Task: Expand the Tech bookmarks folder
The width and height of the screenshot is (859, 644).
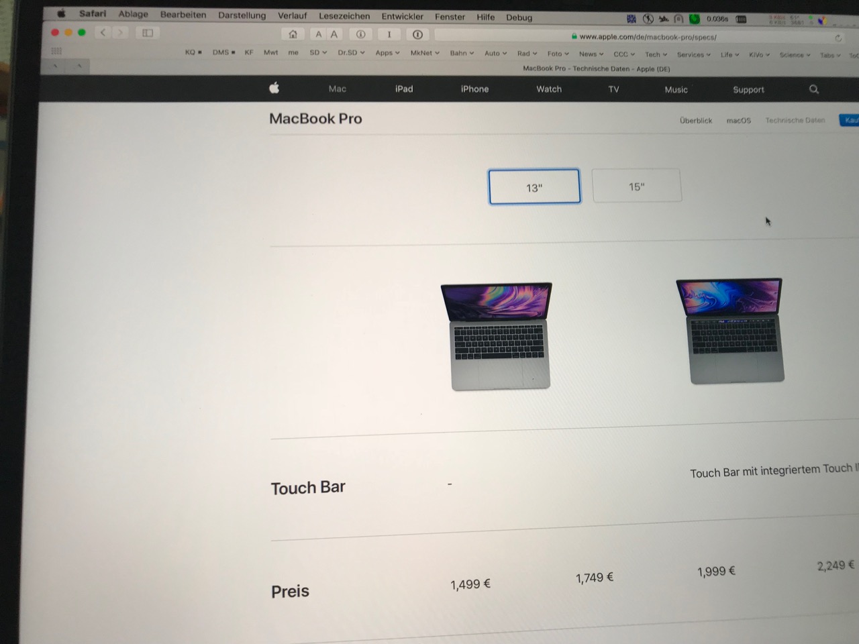Action: tap(656, 54)
